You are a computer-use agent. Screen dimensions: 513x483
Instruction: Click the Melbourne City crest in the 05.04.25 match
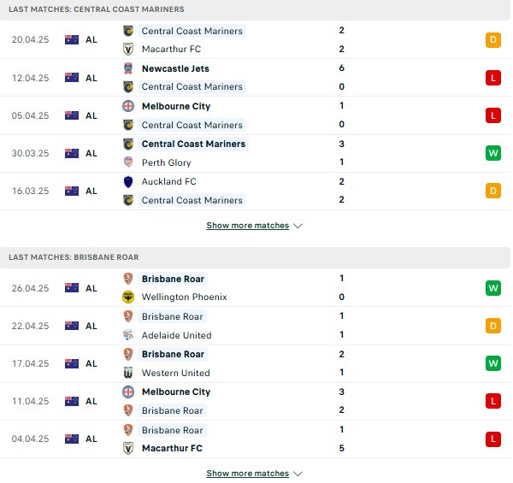(x=128, y=106)
